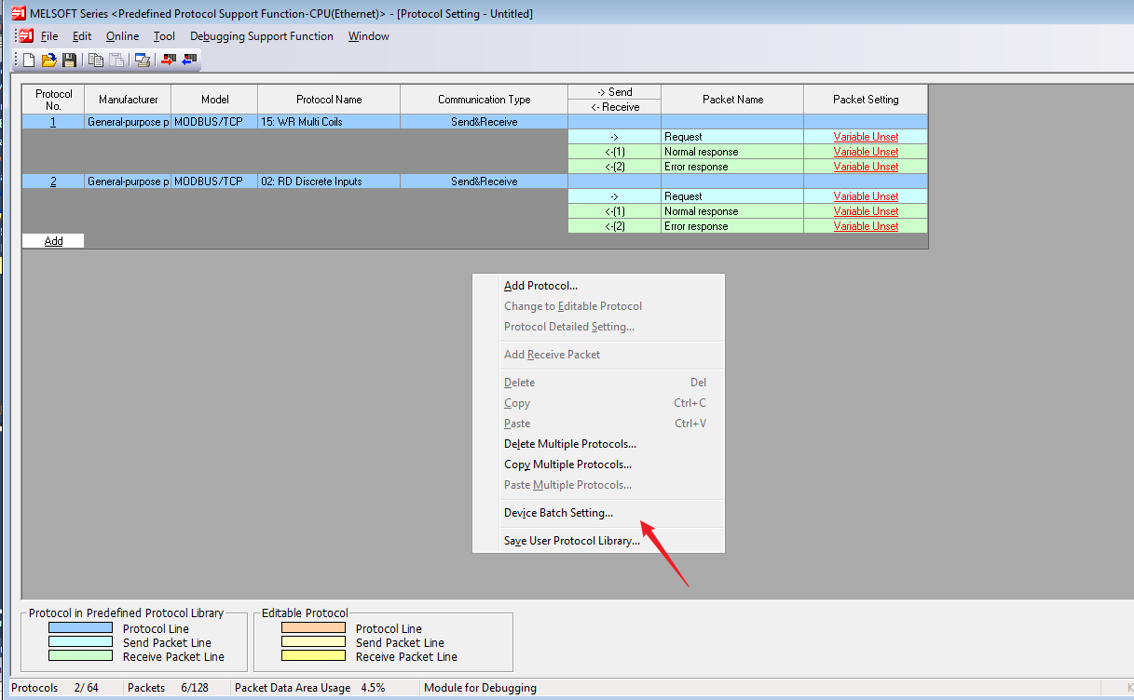Open the Tool menu
Viewport: 1134px width, 700px height.
(164, 36)
